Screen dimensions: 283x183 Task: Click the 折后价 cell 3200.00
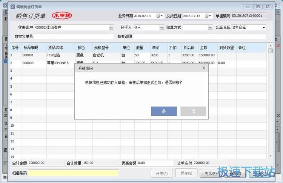click(x=190, y=55)
